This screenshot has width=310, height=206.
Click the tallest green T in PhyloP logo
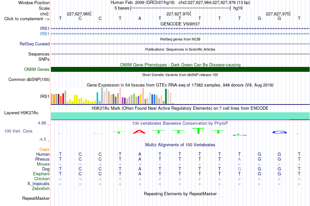[x=198, y=131]
